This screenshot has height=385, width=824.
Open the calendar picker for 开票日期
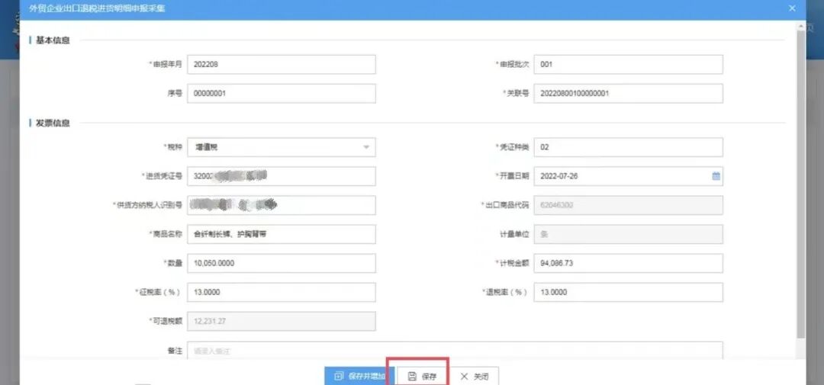[x=716, y=176]
